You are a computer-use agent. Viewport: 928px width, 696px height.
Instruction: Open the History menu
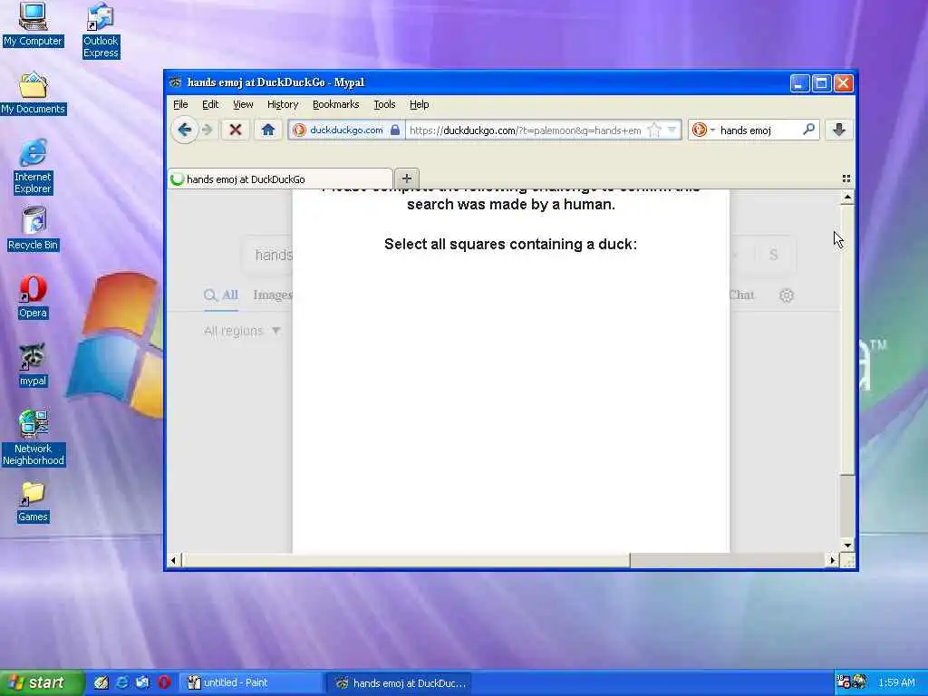(x=283, y=104)
